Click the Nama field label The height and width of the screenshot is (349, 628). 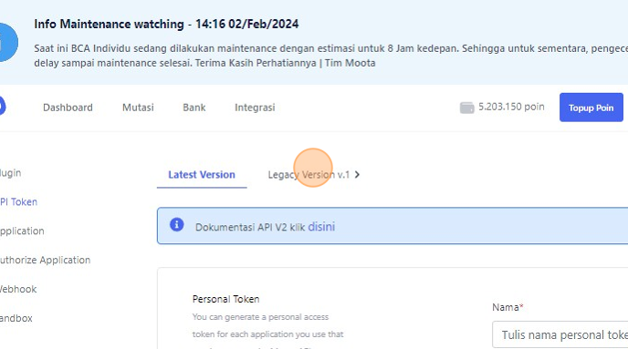[508, 307]
